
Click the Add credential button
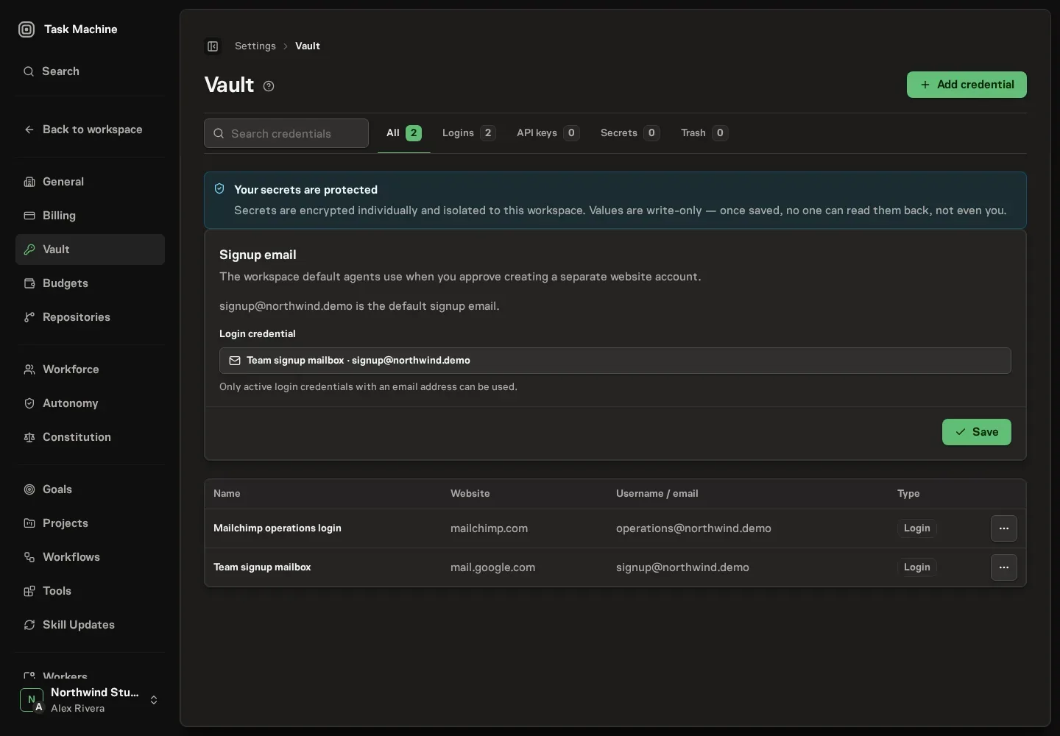[x=967, y=85]
